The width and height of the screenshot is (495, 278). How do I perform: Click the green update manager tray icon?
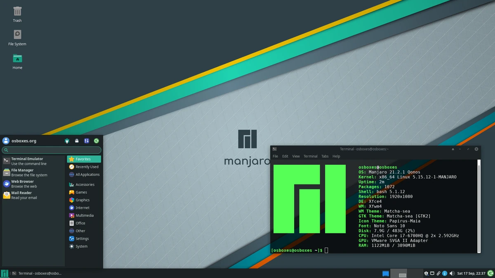pos(490,273)
